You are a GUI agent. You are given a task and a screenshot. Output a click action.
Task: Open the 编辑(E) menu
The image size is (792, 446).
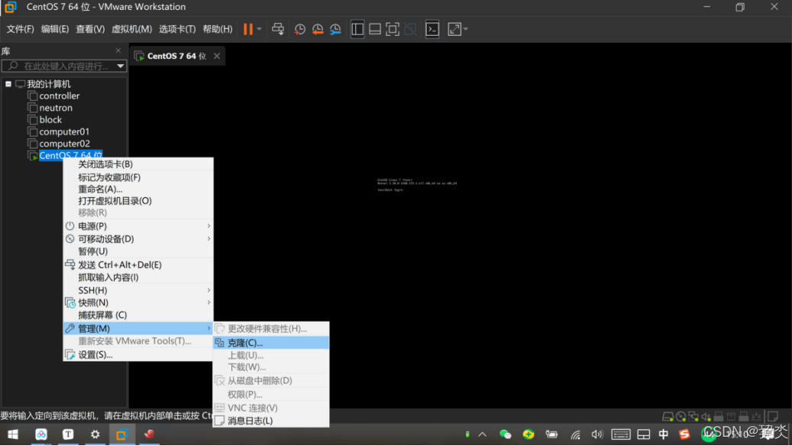coord(54,29)
